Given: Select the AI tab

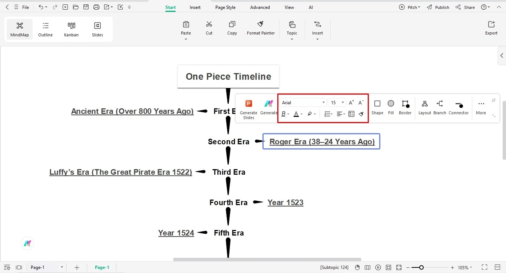Looking at the screenshot, I should click(x=311, y=7).
